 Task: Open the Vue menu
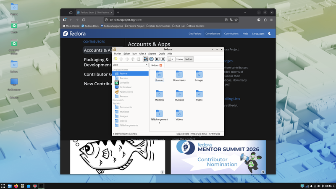[x=134, y=54]
